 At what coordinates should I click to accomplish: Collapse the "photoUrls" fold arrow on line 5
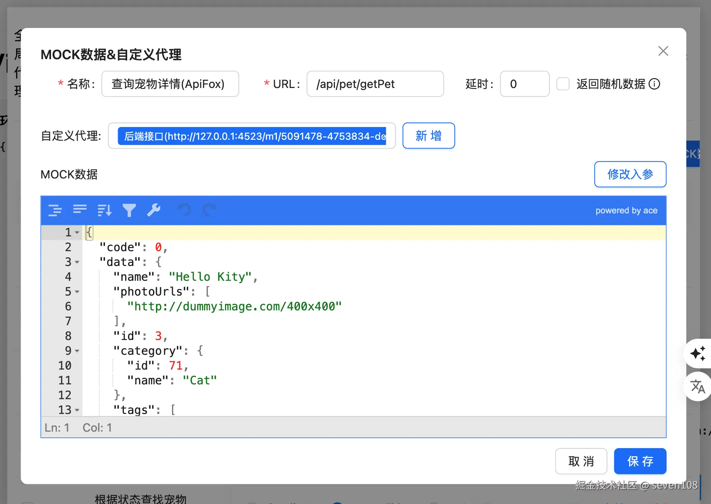pyautogui.click(x=77, y=292)
